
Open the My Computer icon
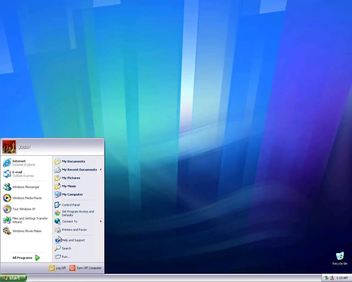[57, 194]
